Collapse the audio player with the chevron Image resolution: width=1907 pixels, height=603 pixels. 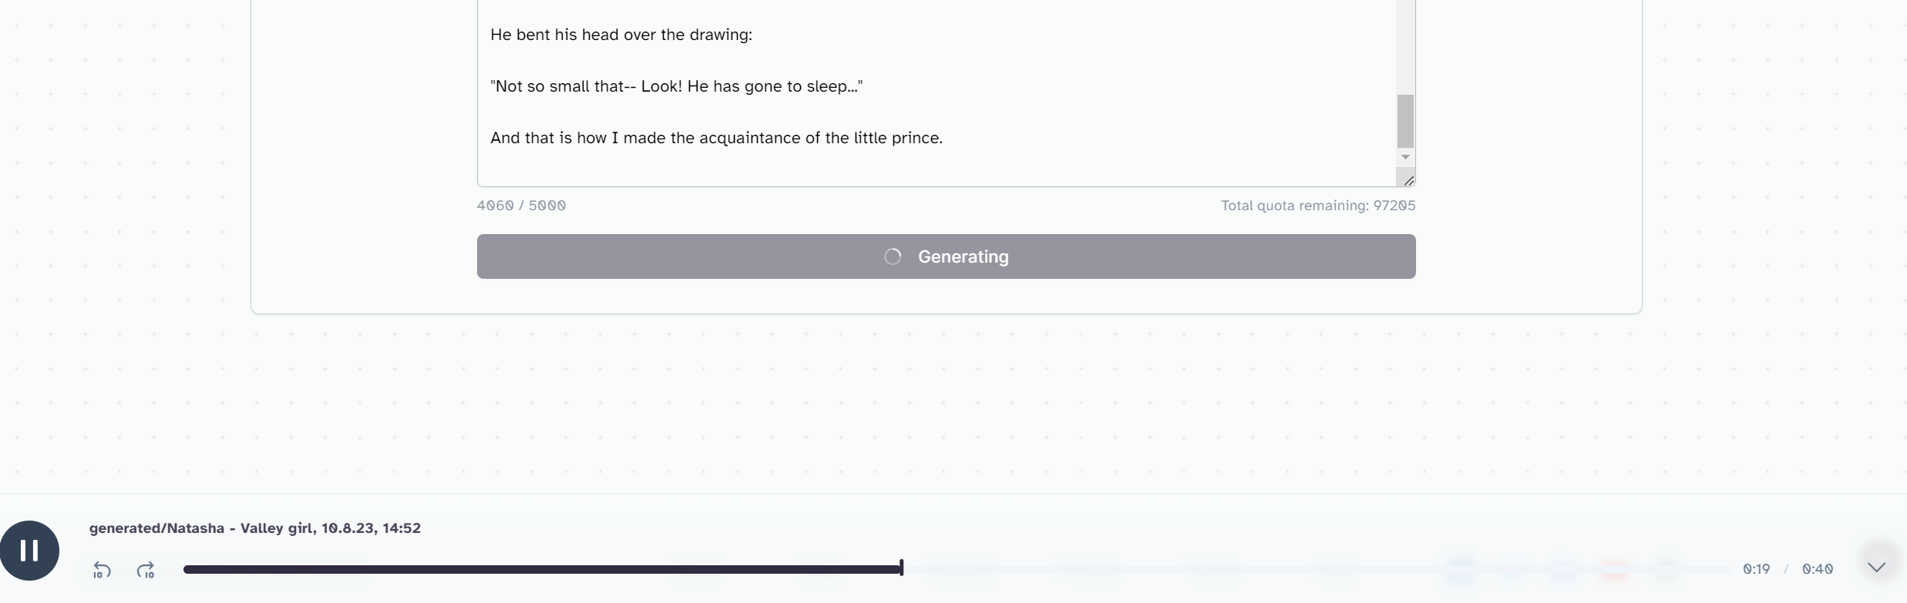click(x=1876, y=568)
